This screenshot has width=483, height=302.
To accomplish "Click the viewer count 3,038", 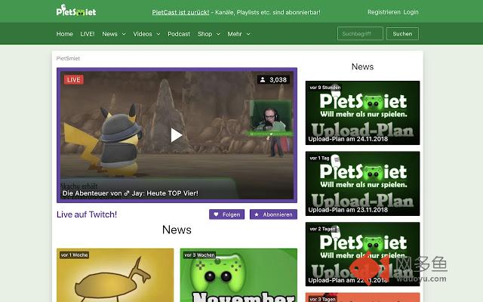I will [x=278, y=80].
